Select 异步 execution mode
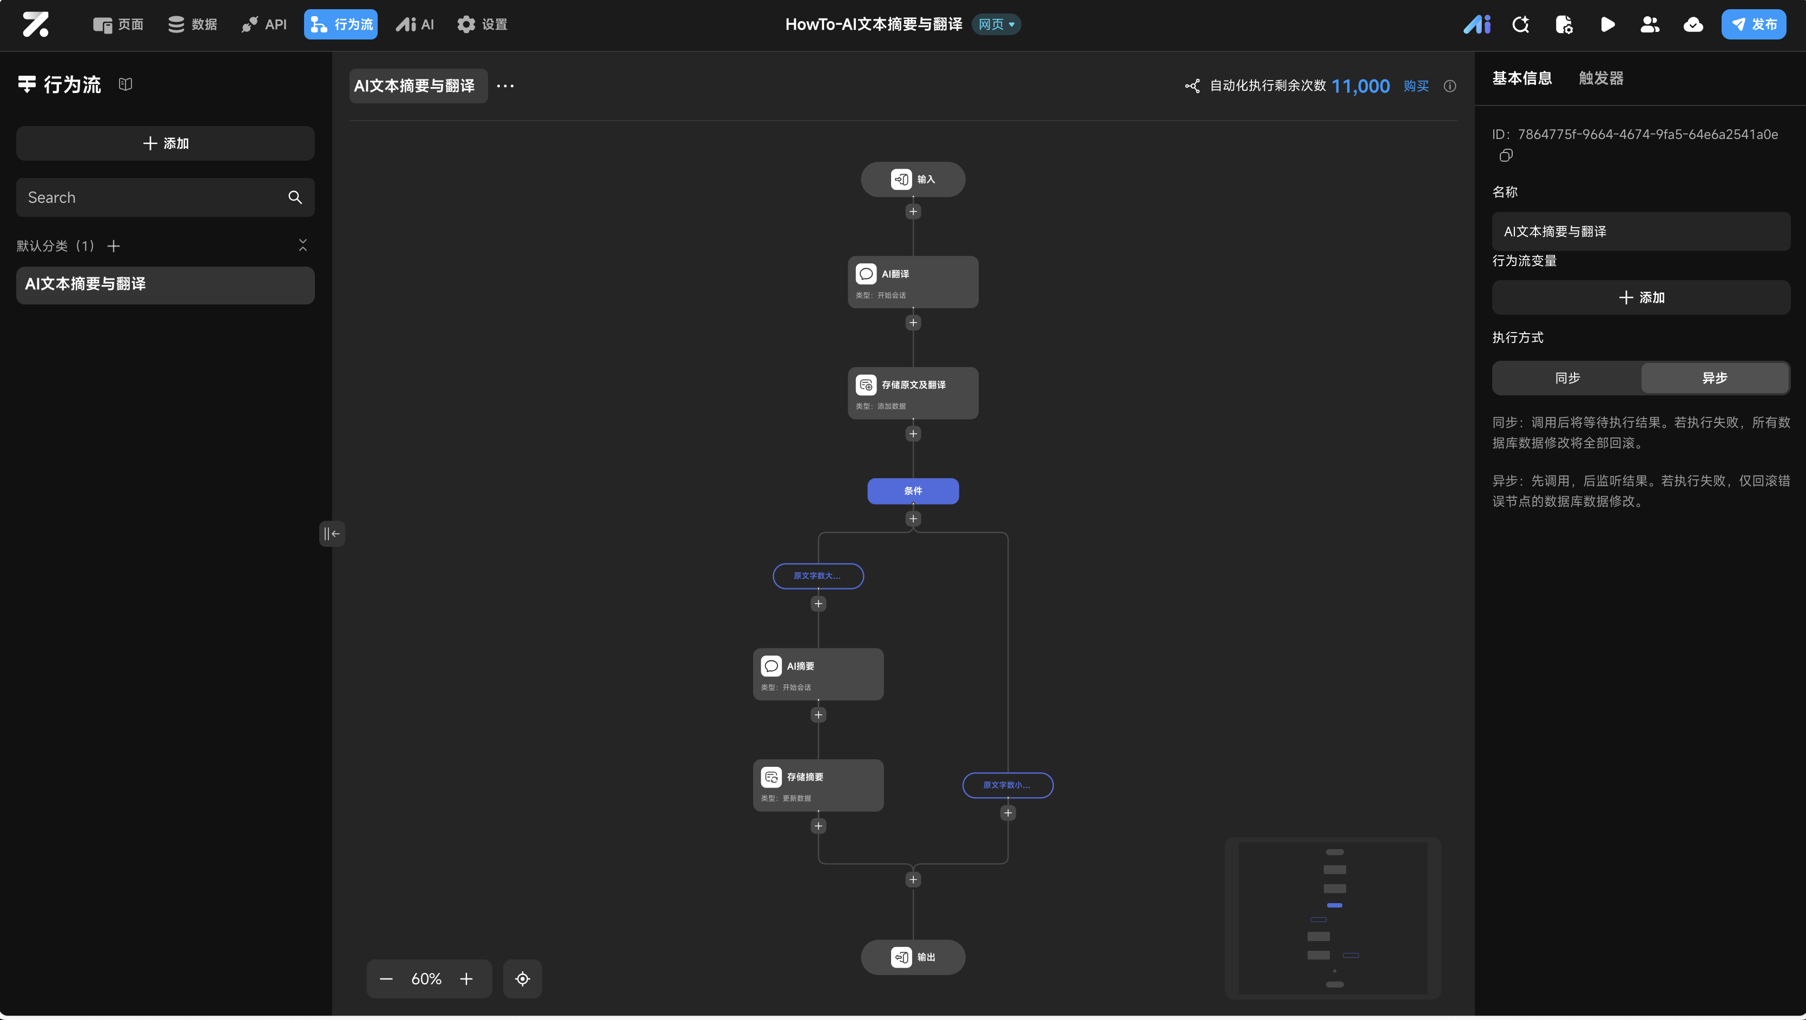This screenshot has height=1020, width=1806. click(1714, 378)
